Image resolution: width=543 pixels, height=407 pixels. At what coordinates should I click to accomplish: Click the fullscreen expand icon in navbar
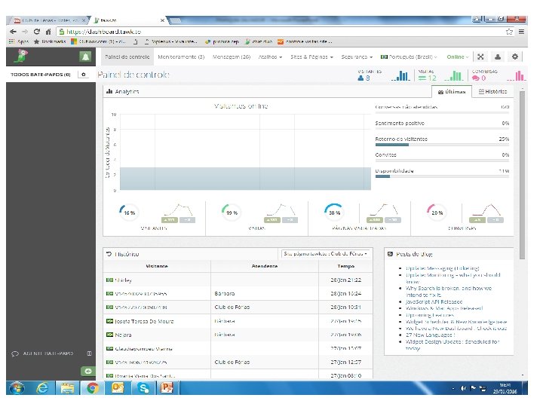tap(480, 57)
